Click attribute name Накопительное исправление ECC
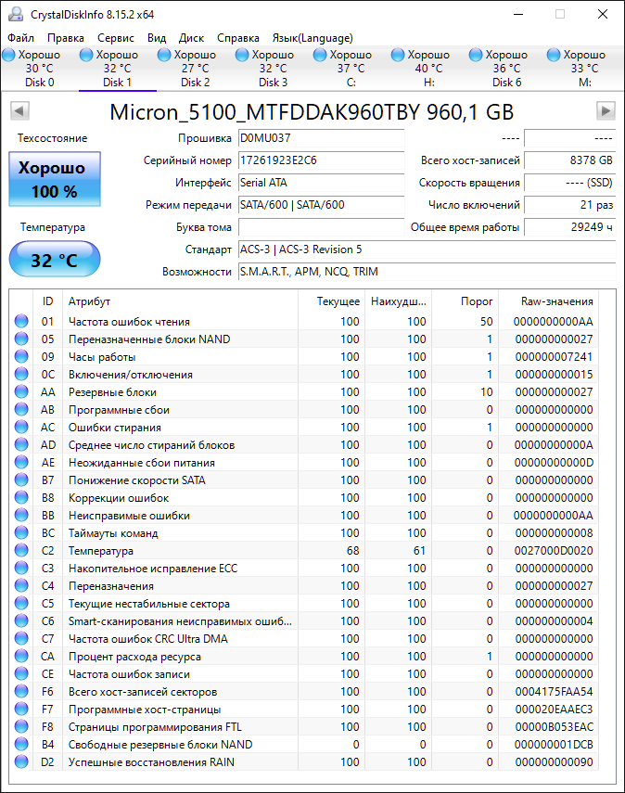625x793 pixels. point(153,569)
